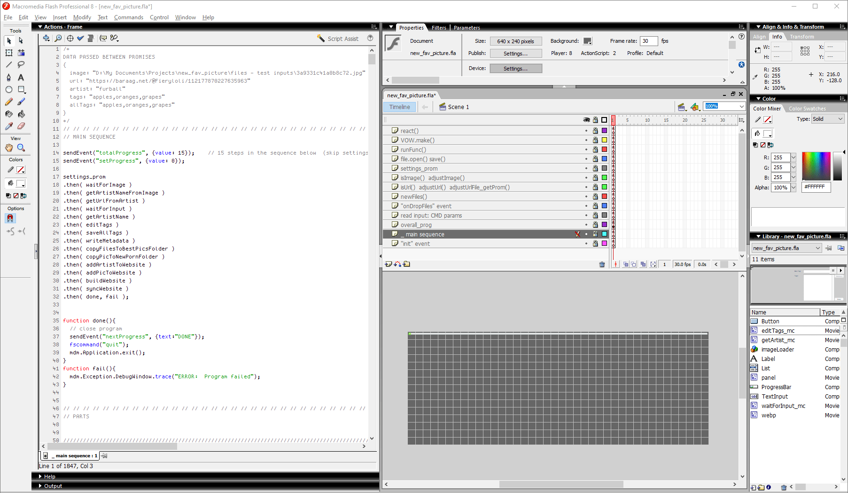Toggle the Snap to Objects magnet option

tap(10, 219)
